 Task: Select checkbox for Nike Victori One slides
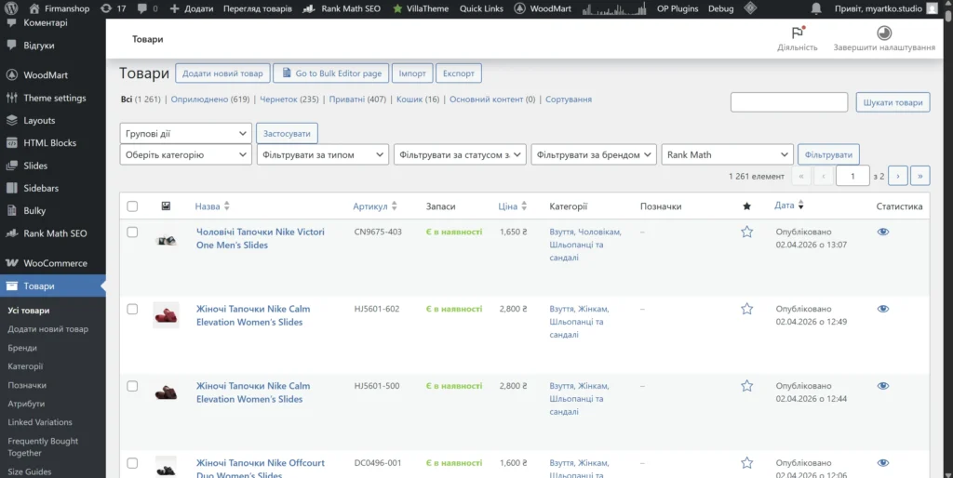pos(132,232)
